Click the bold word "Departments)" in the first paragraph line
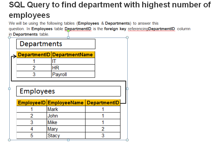This screenshot has width=217, height=144. (118, 23)
